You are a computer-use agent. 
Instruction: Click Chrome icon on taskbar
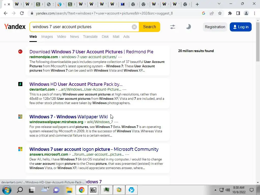click(x=82, y=190)
